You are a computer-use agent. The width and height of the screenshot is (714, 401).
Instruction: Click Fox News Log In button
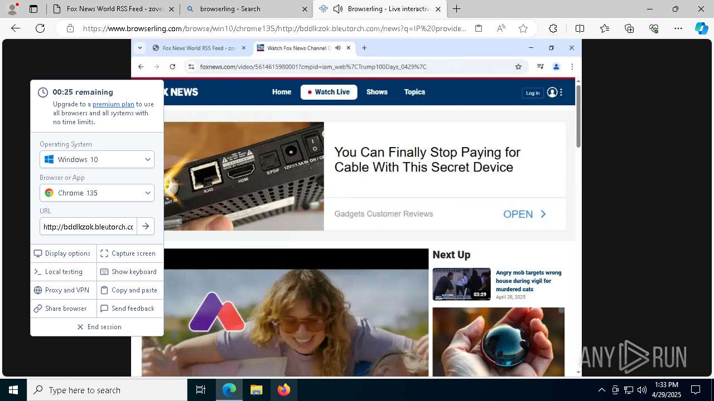click(x=533, y=93)
